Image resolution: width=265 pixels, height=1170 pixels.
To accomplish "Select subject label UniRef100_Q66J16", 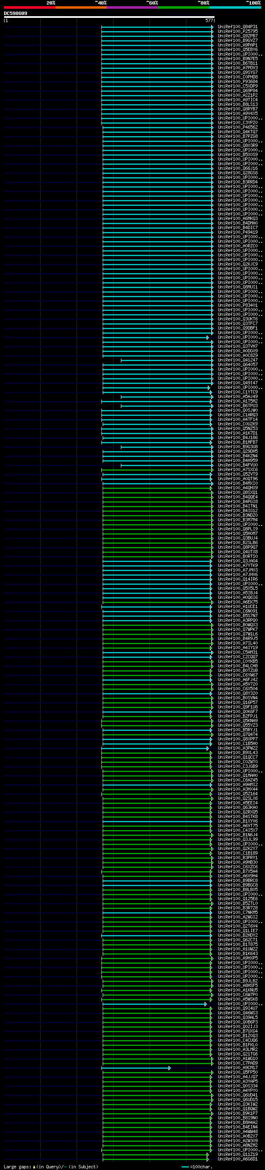I will 238,168.
